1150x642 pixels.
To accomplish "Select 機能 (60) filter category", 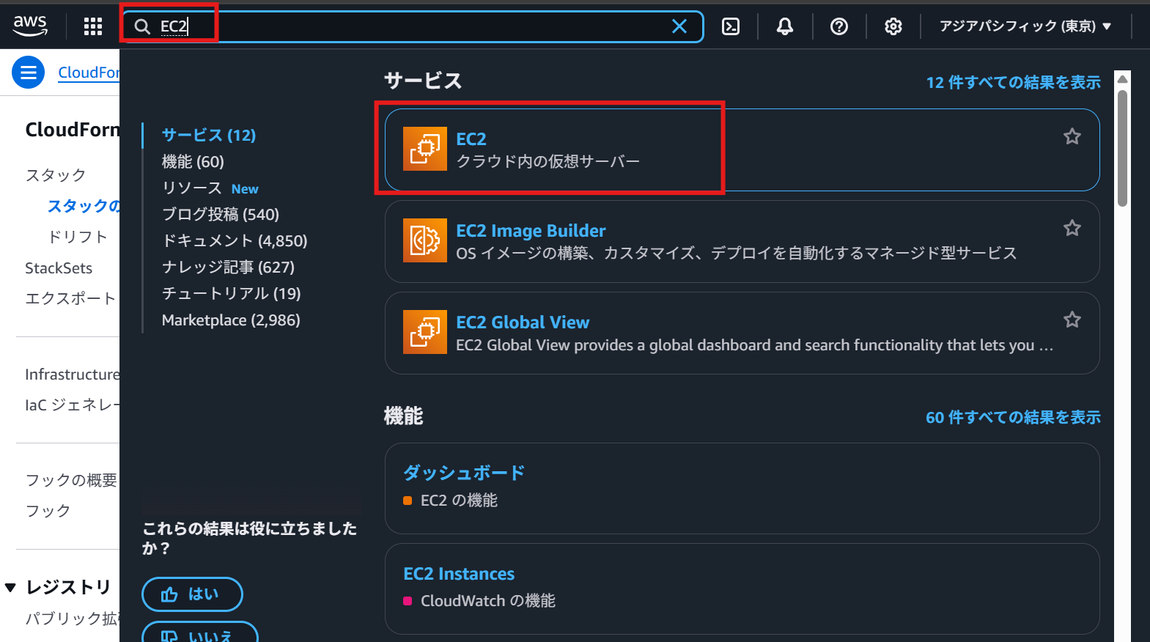I will (x=193, y=161).
